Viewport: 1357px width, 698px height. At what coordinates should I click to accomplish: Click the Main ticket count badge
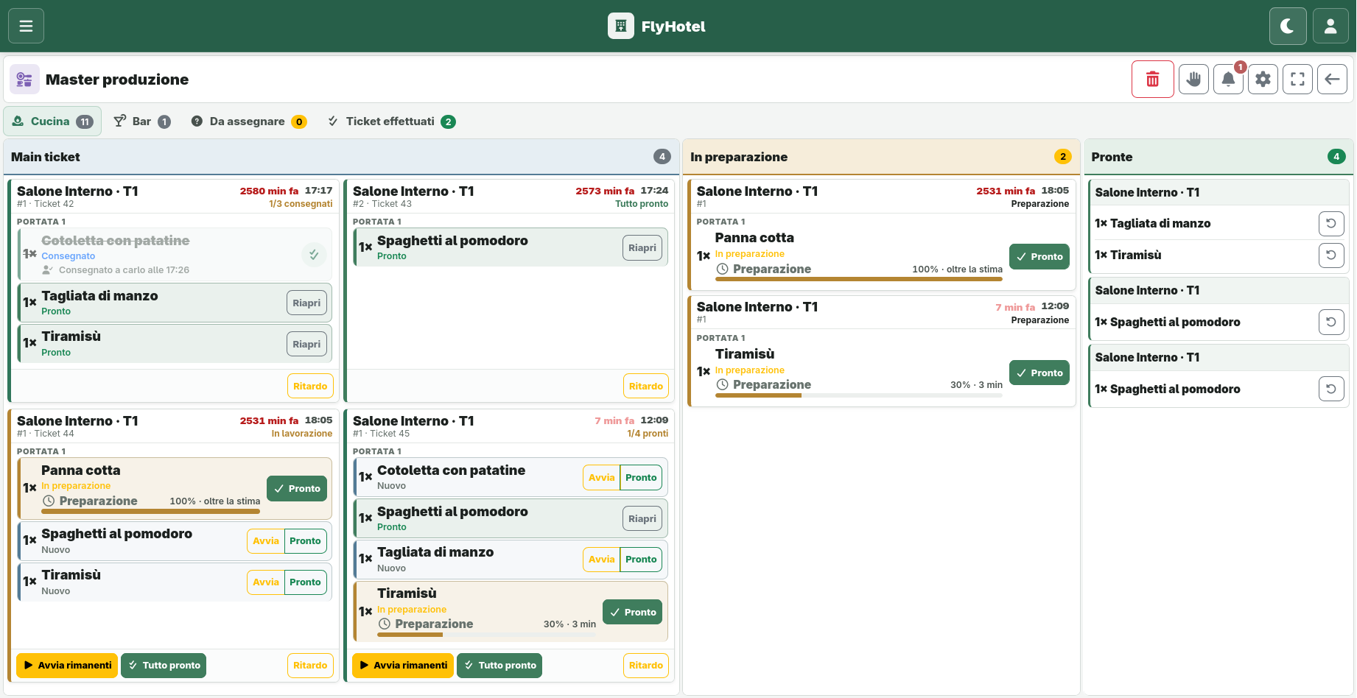tap(662, 156)
